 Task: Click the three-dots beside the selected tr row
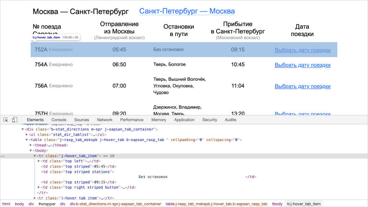3,156
